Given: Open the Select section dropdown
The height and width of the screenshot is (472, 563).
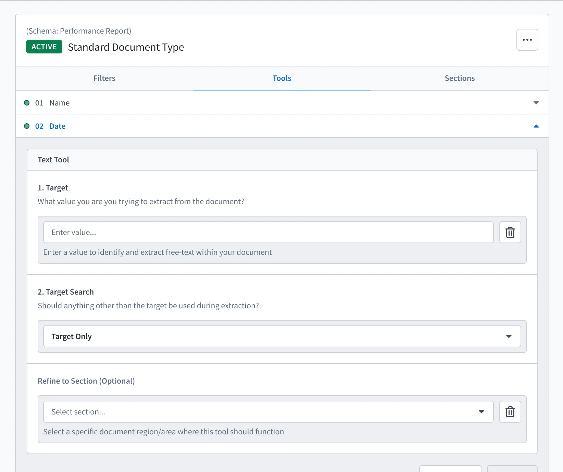Looking at the screenshot, I should pos(268,412).
